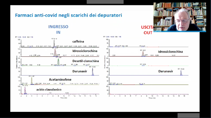Click the caffeina peak in the left chromatogram
211x118 pixels.
[54, 43]
